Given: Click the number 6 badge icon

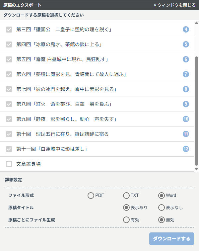Looking at the screenshot, I should (186, 59).
